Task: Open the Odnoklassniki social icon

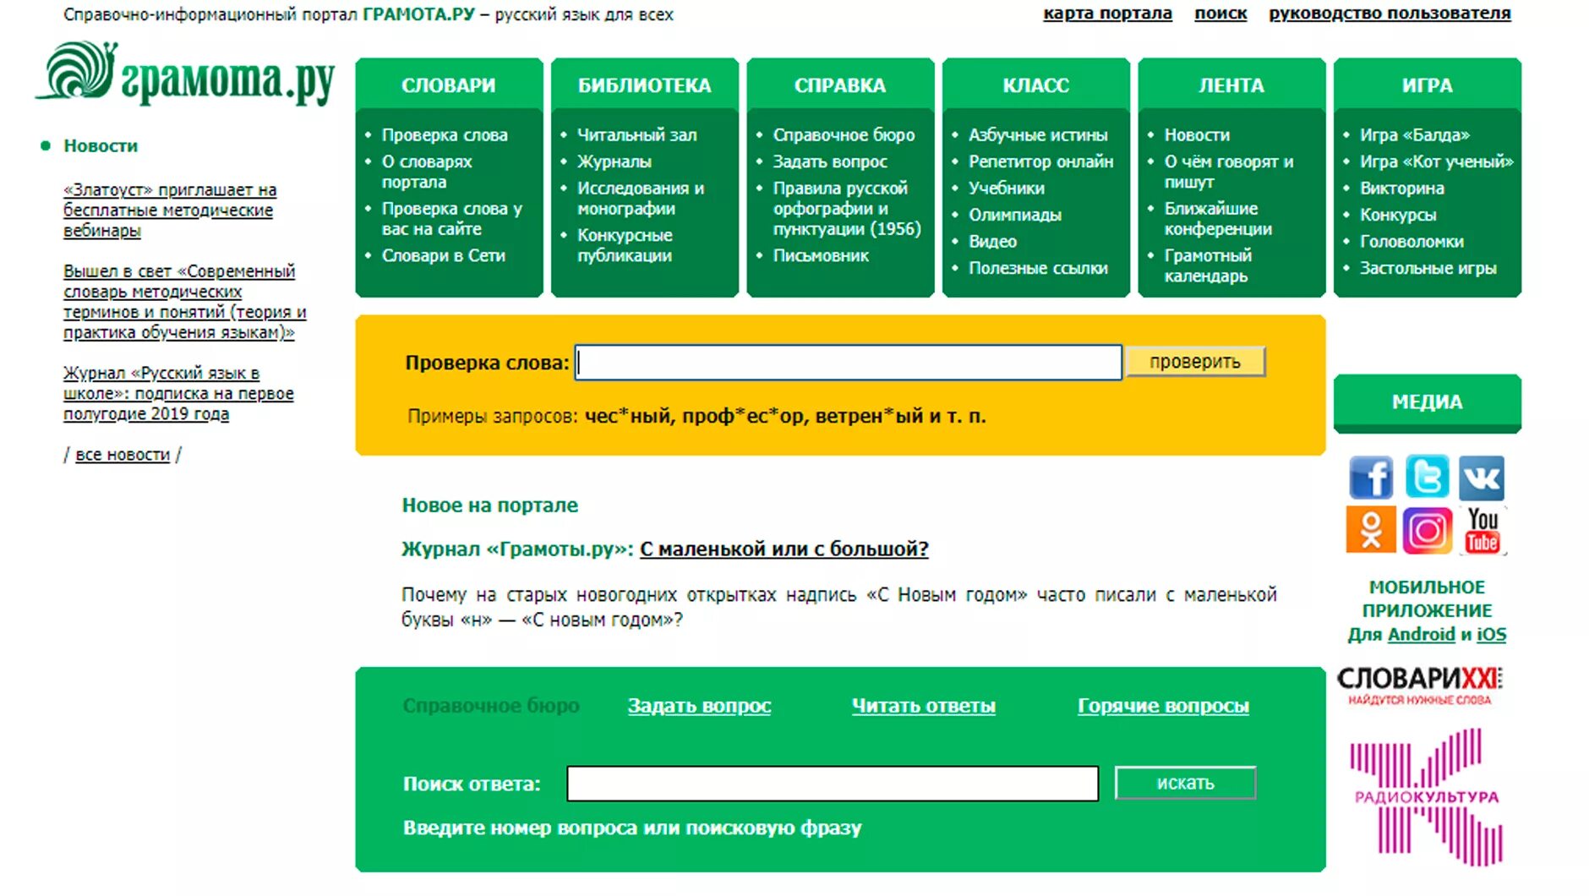Action: [1370, 530]
